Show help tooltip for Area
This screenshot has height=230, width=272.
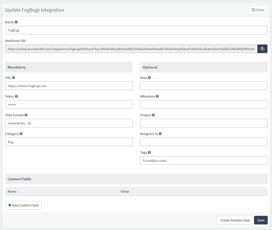(x=149, y=78)
